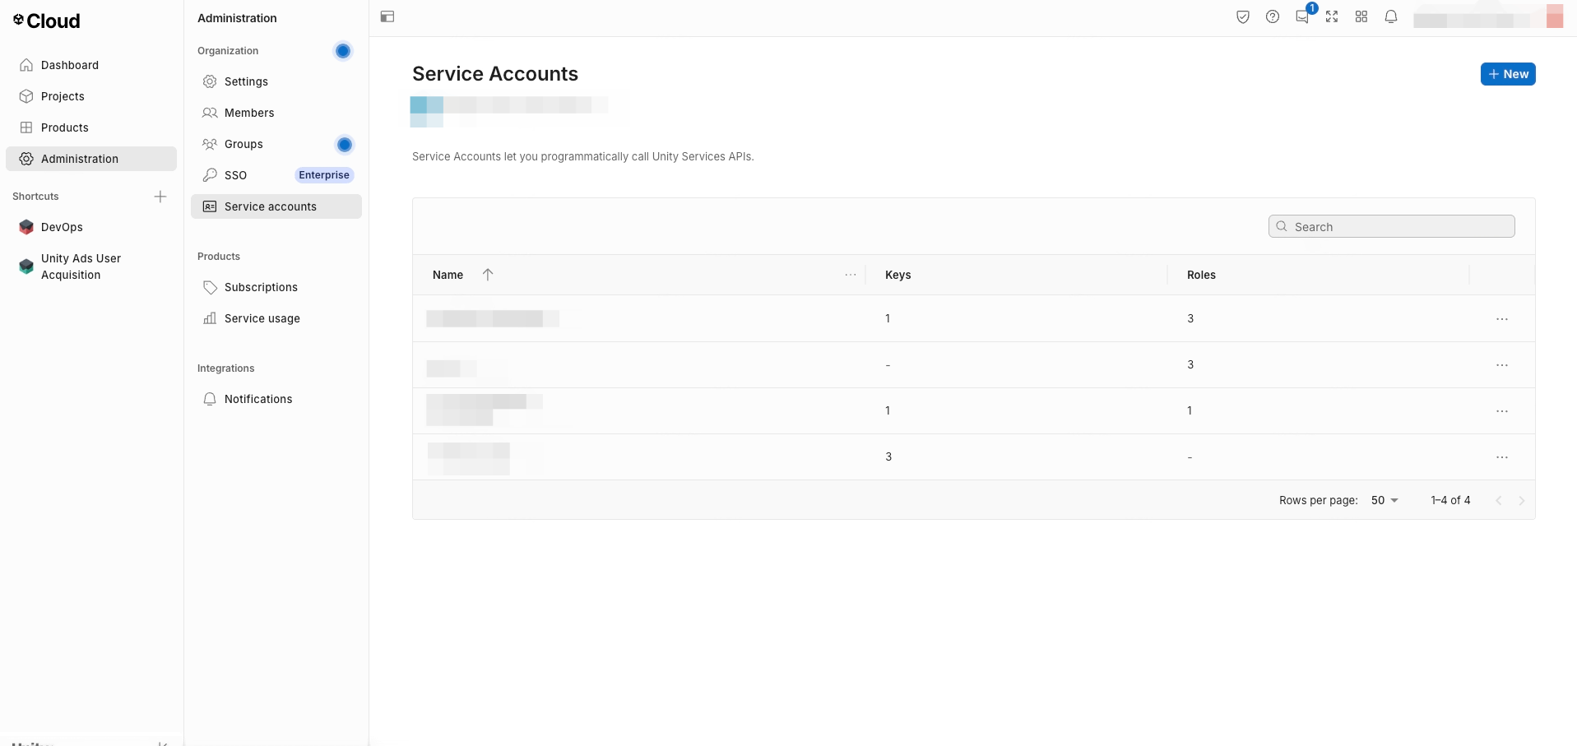Open actions menu for first service account

coord(1502,319)
